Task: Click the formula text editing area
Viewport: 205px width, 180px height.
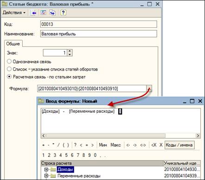Action: (x=121, y=121)
